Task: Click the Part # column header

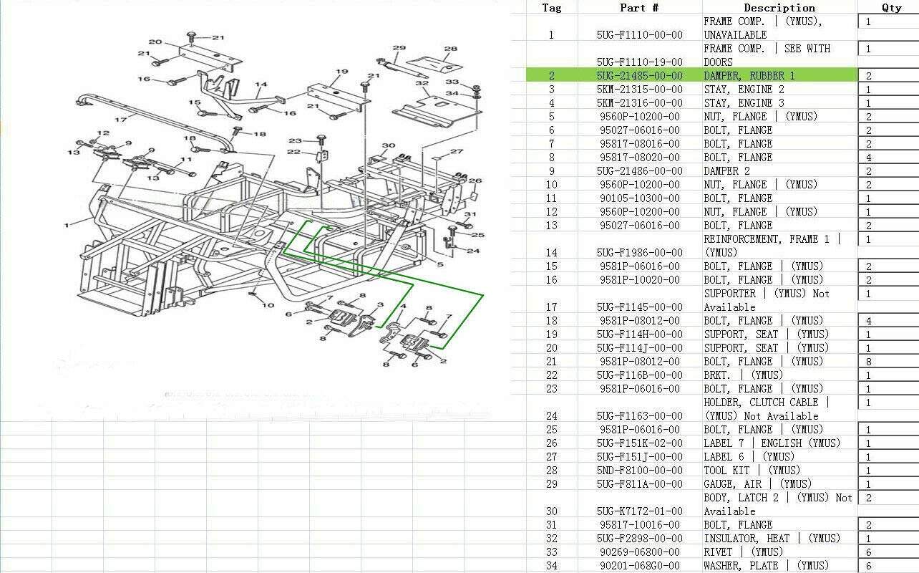Action: click(638, 8)
